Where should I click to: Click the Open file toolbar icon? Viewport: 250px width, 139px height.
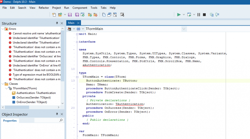60,15
